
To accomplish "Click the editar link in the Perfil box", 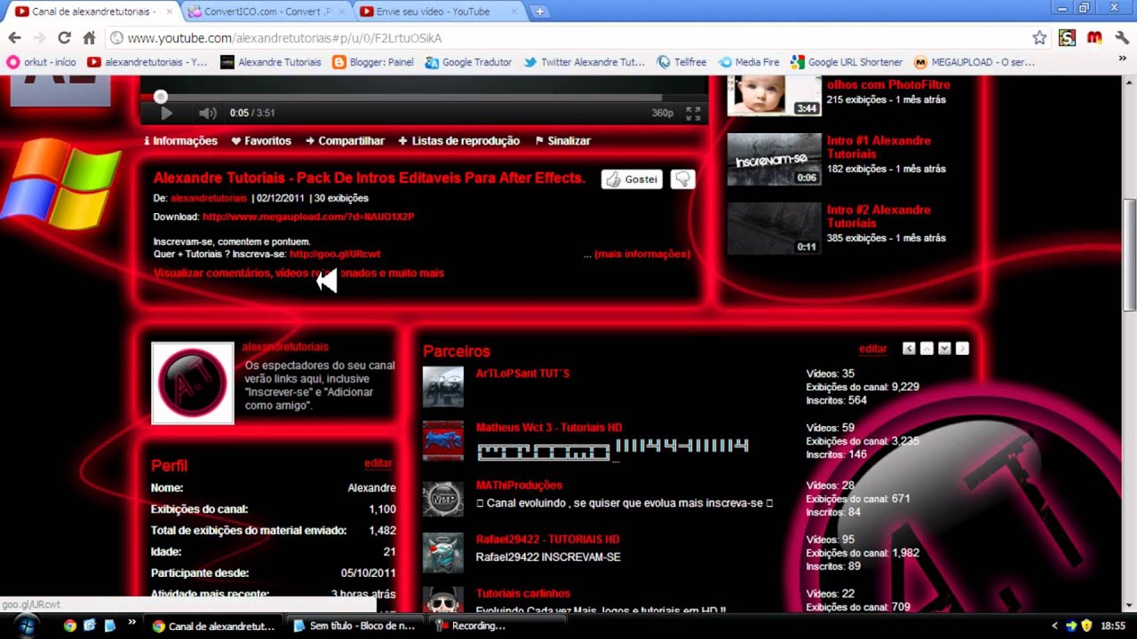I will 378,463.
